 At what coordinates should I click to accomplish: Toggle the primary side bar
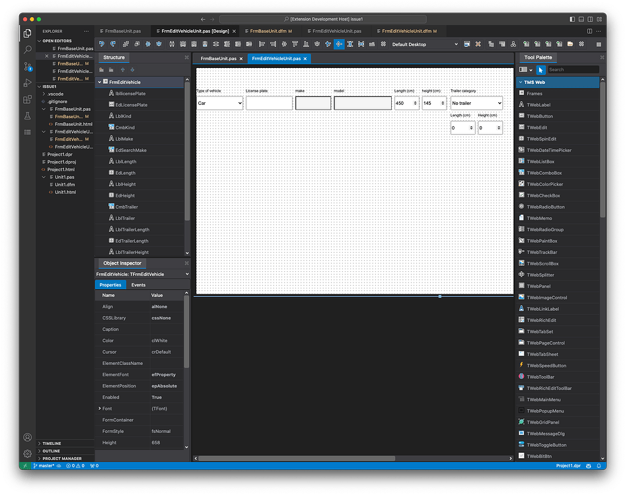click(572, 19)
